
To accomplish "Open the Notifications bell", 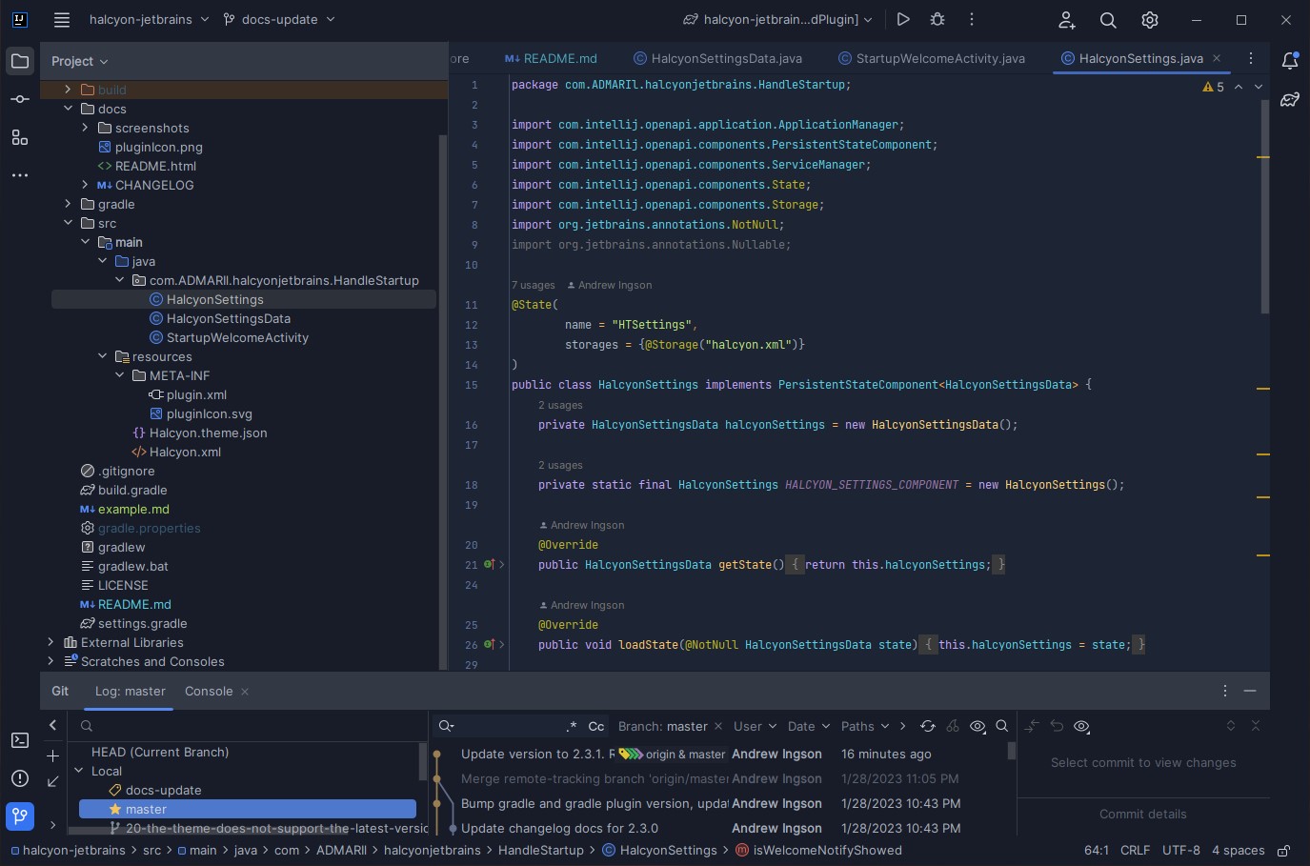I will pyautogui.click(x=1290, y=61).
